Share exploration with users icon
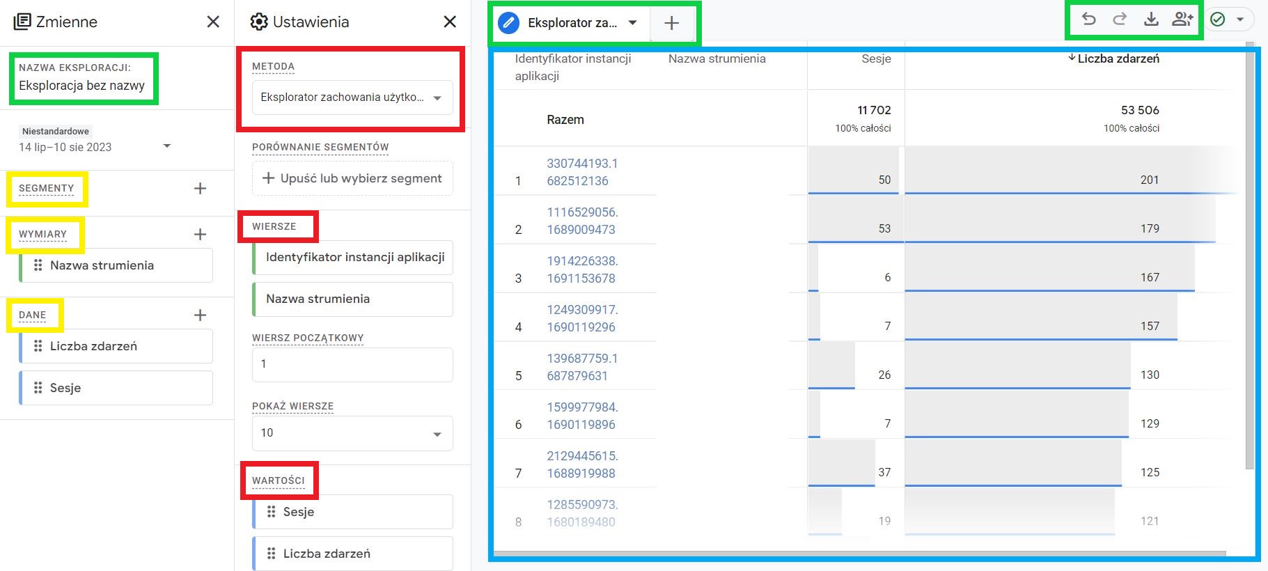1268x571 pixels. pos(1182,19)
